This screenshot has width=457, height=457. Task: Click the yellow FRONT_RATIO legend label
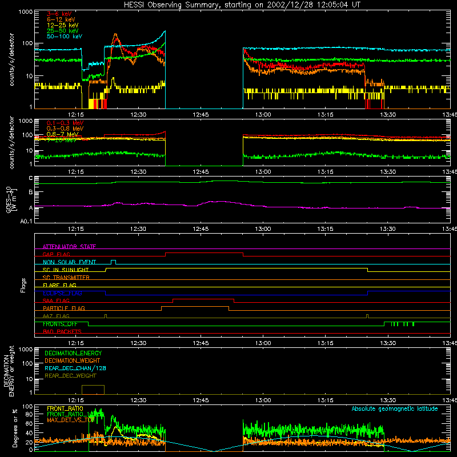[x=65, y=408]
